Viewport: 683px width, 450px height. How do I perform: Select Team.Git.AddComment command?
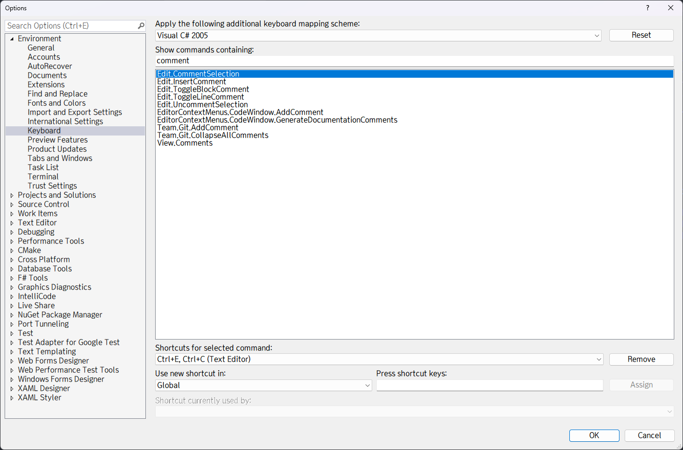[x=198, y=127]
